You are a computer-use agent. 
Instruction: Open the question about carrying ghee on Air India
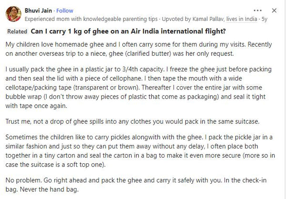[x=128, y=32]
